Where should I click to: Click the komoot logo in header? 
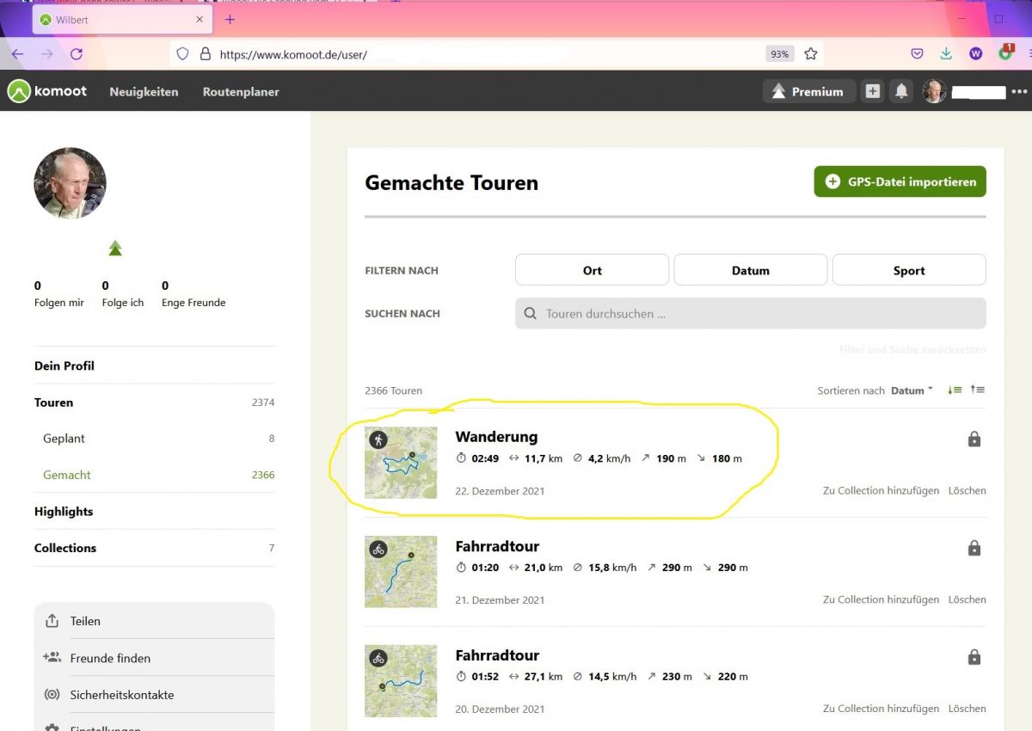47,91
